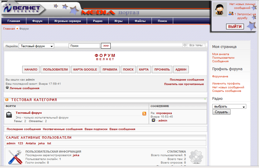Open the ппроверка last message link
Viewport: 259px width, 168px height.
164,113
